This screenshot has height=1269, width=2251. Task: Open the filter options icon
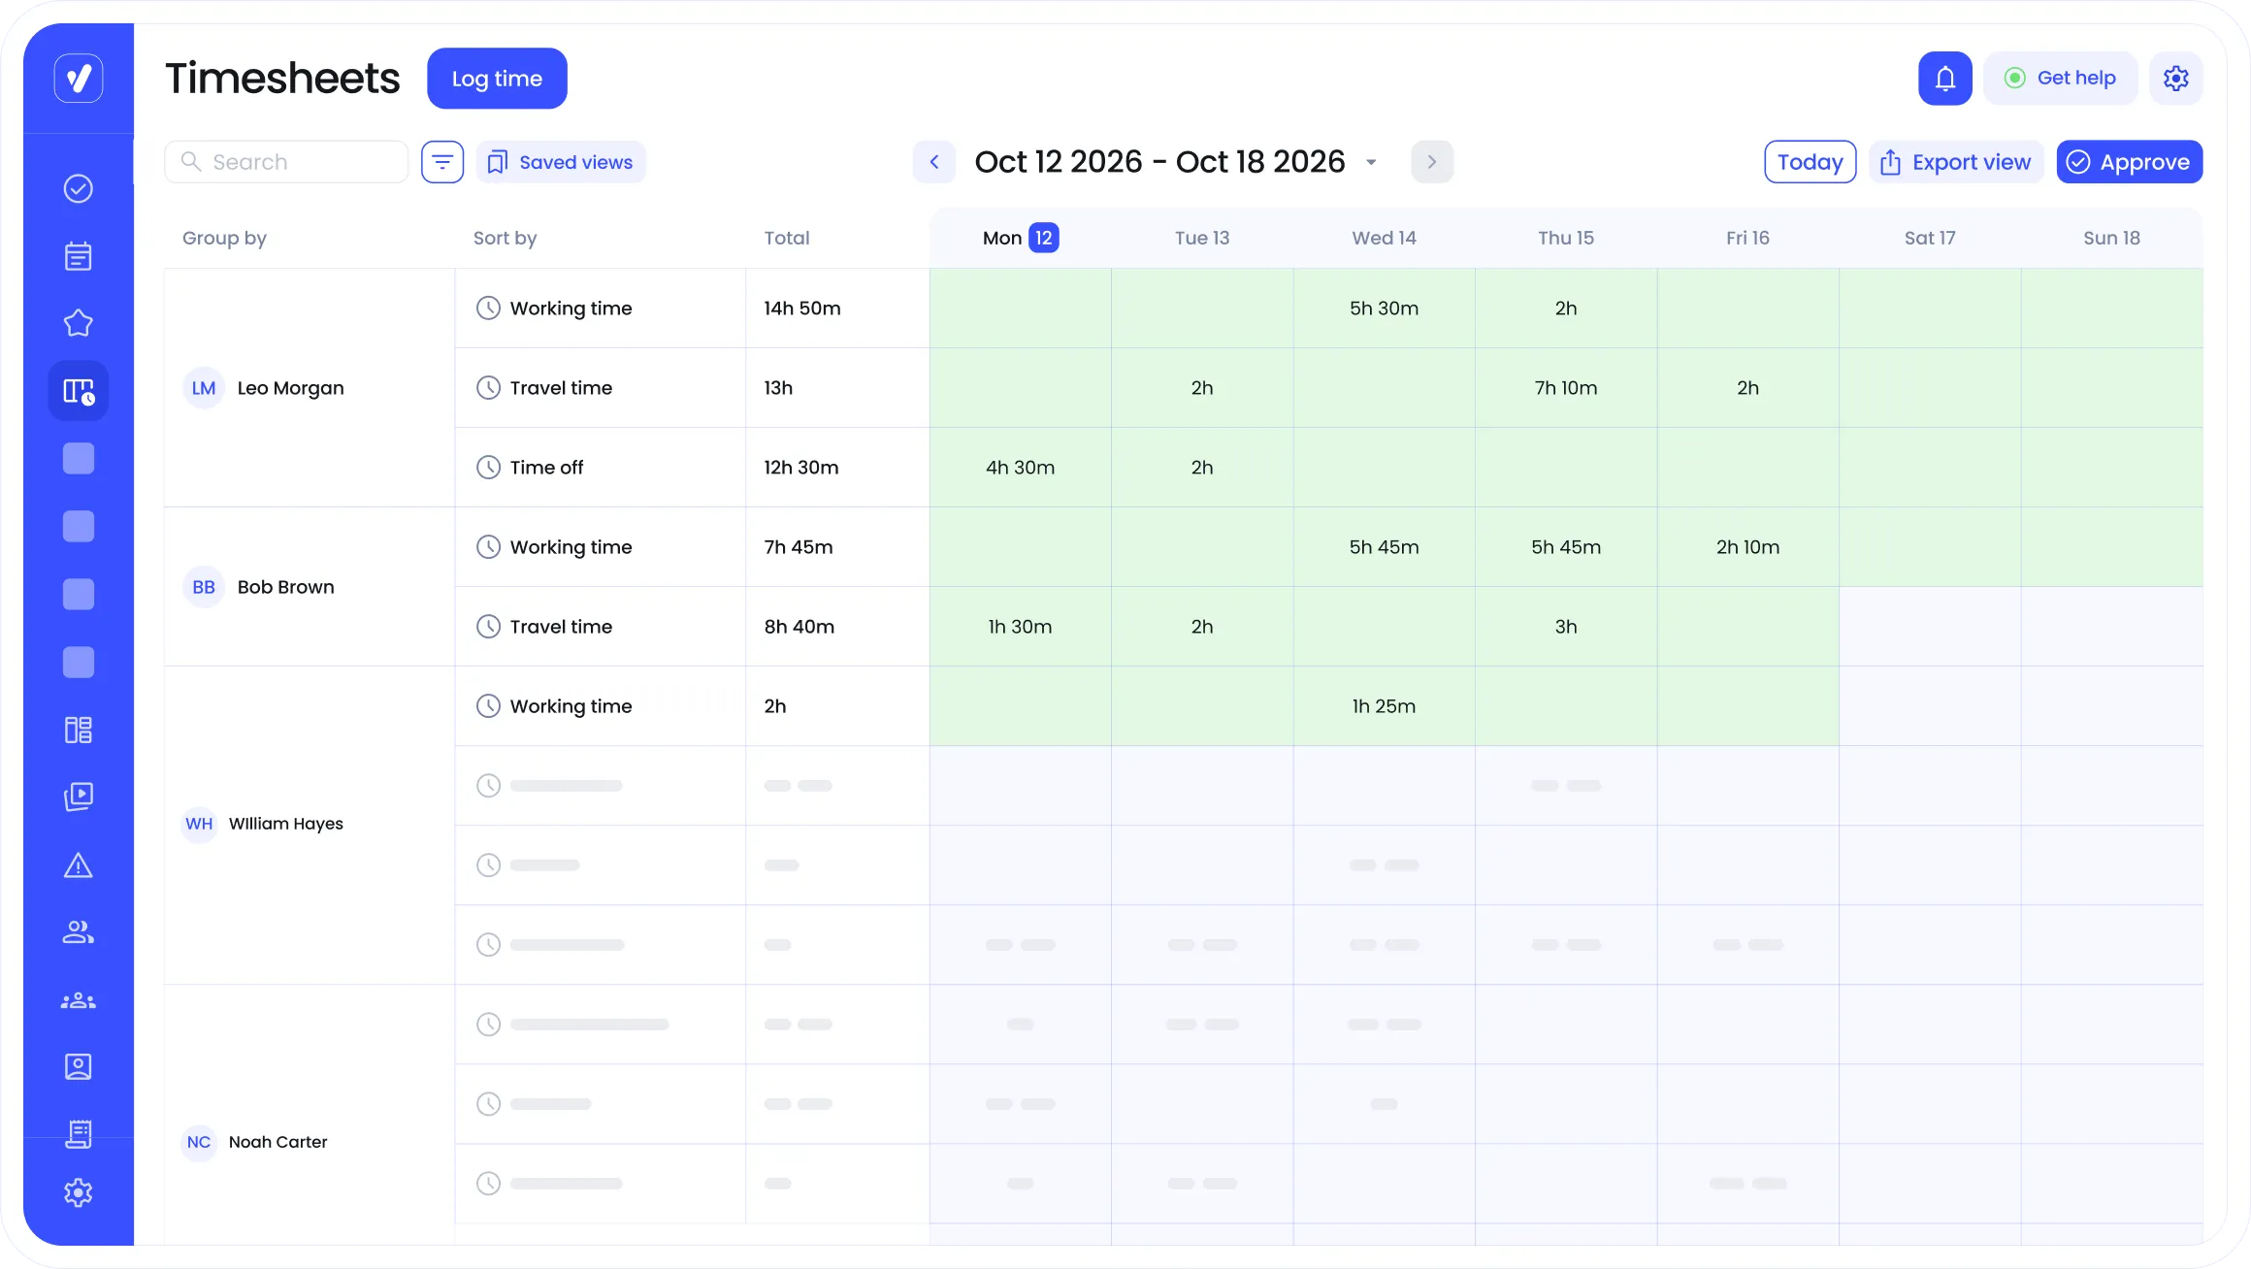[x=442, y=162]
